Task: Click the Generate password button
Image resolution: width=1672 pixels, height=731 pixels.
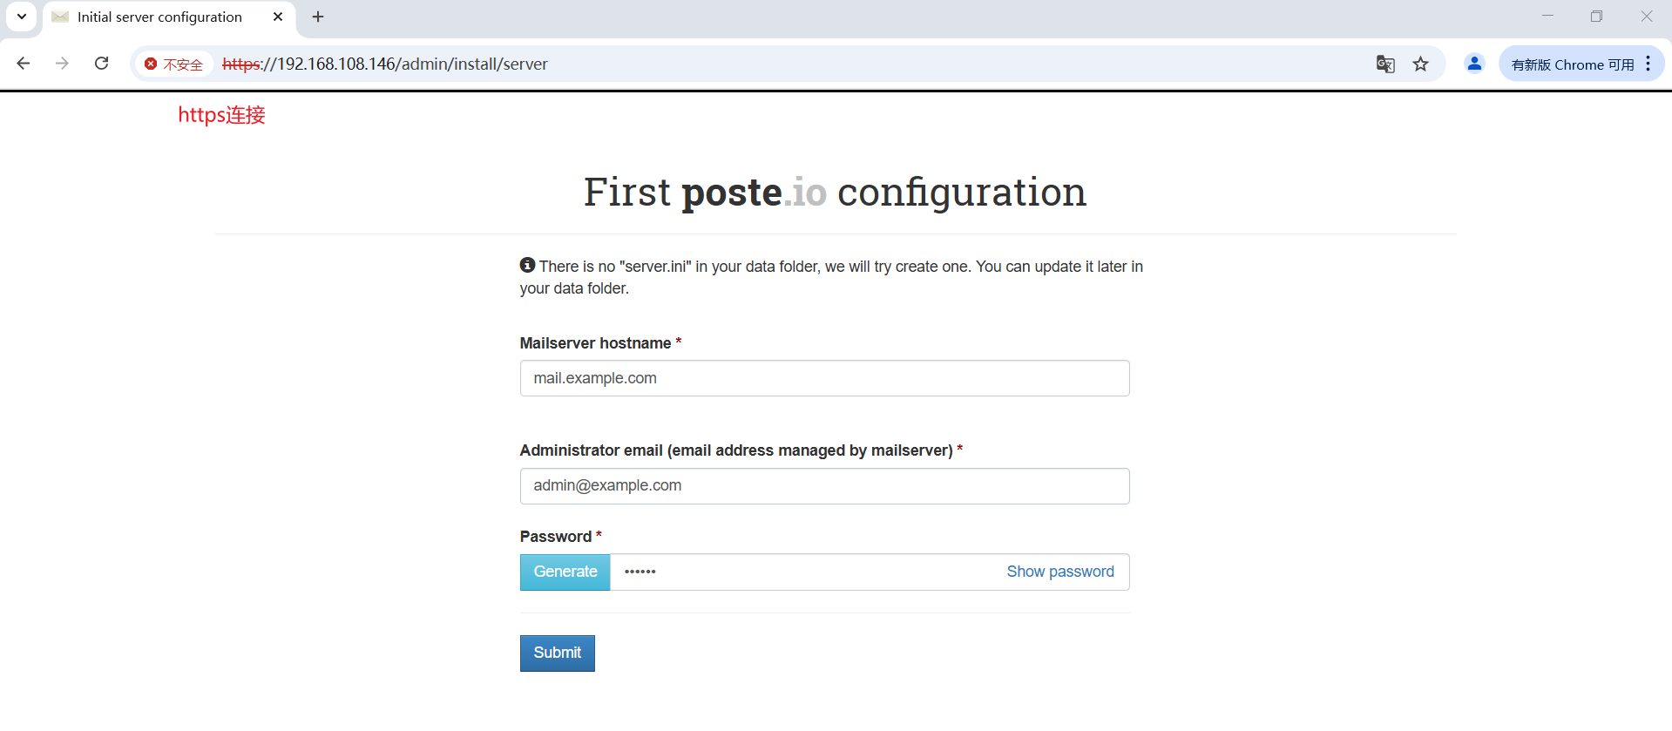Action: (565, 572)
